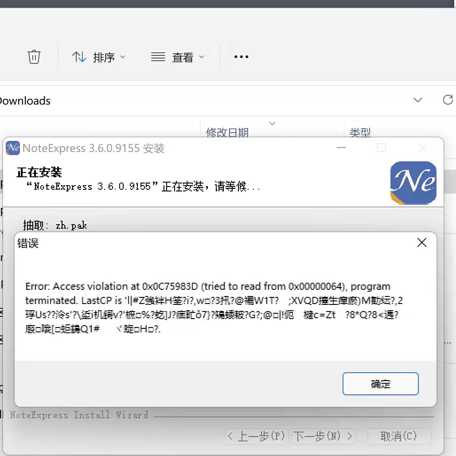Image resolution: width=456 pixels, height=456 pixels.
Task: Click the 类型 column header
Action: 360,132
